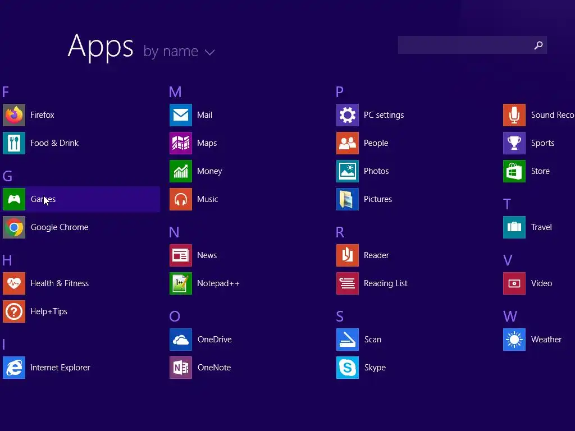Open the OneNote icon

[x=181, y=368]
